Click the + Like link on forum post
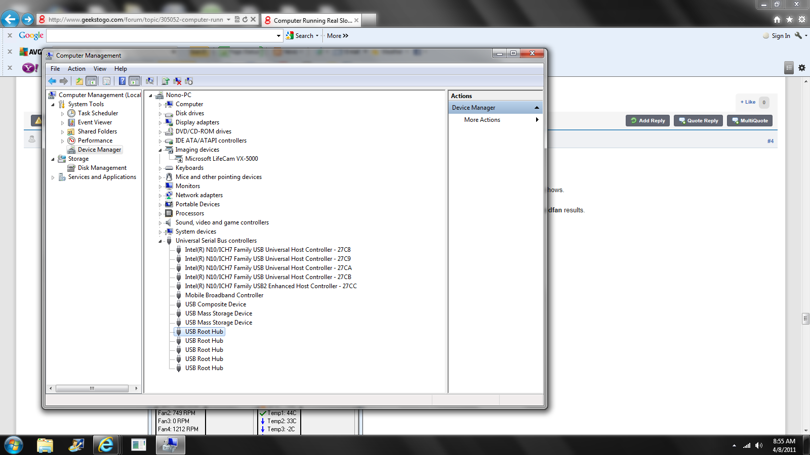 748,102
